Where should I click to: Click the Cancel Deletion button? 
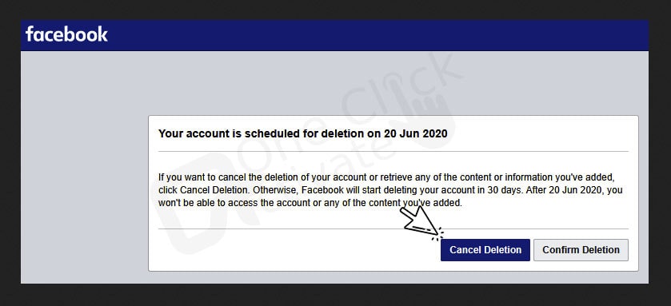pos(485,250)
